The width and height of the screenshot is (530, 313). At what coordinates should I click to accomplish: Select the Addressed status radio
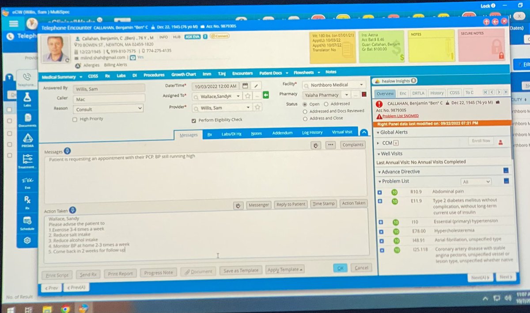(326, 104)
